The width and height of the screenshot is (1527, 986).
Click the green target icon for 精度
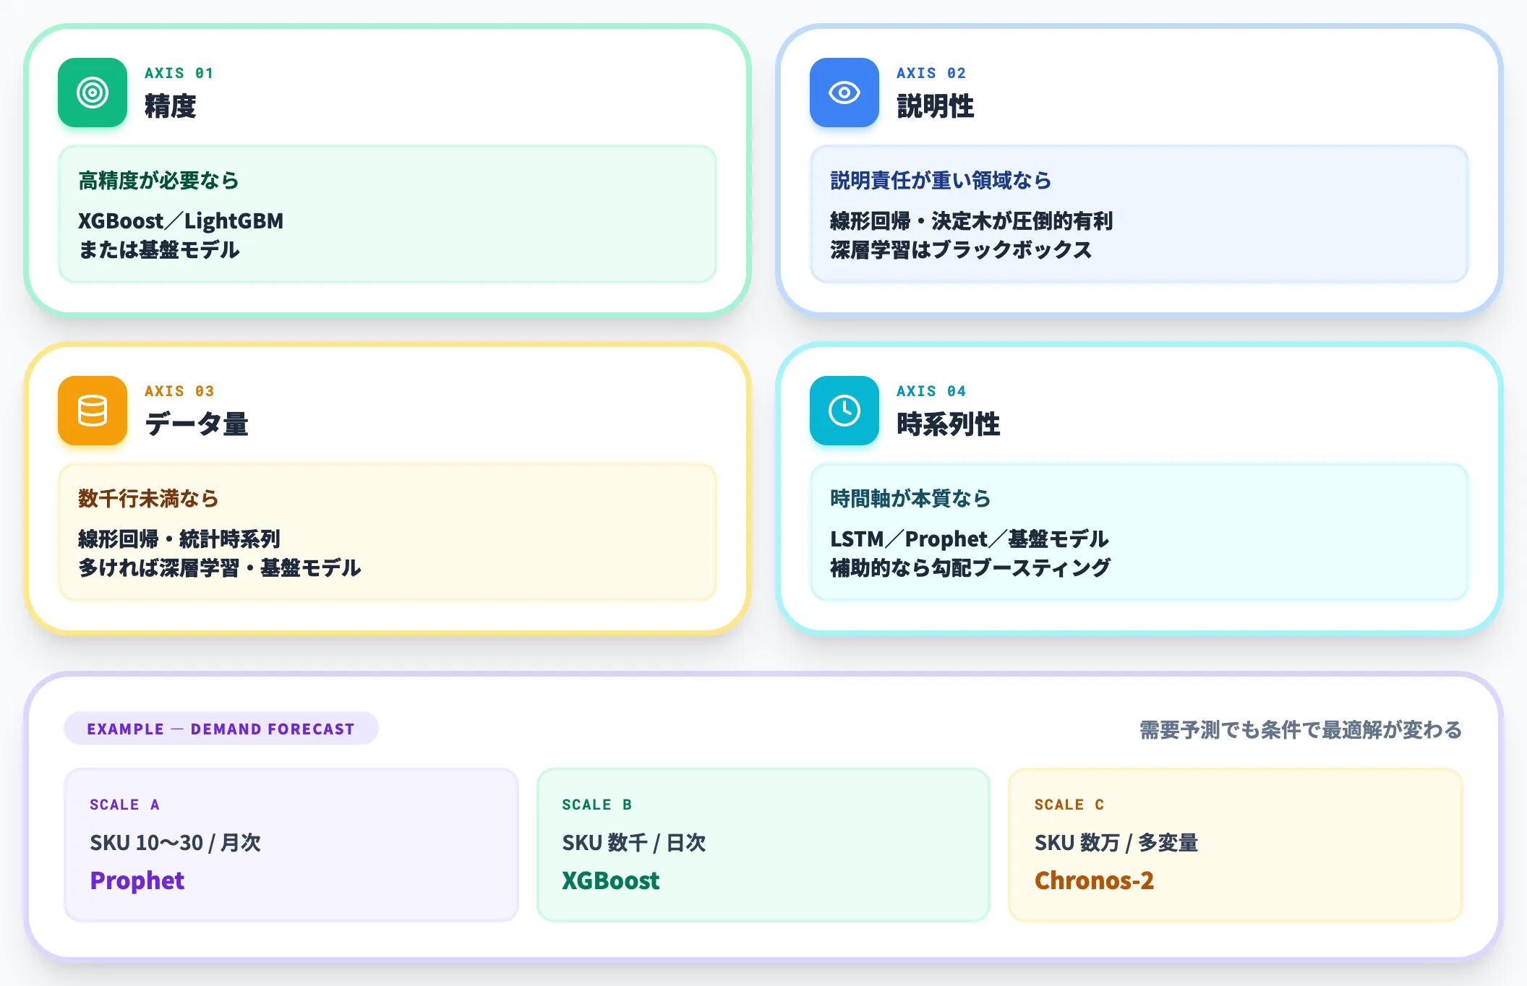[93, 93]
